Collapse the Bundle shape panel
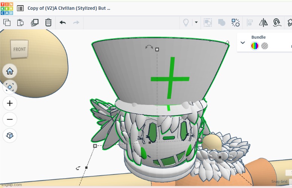This screenshot has width=292, height=188. click(243, 42)
